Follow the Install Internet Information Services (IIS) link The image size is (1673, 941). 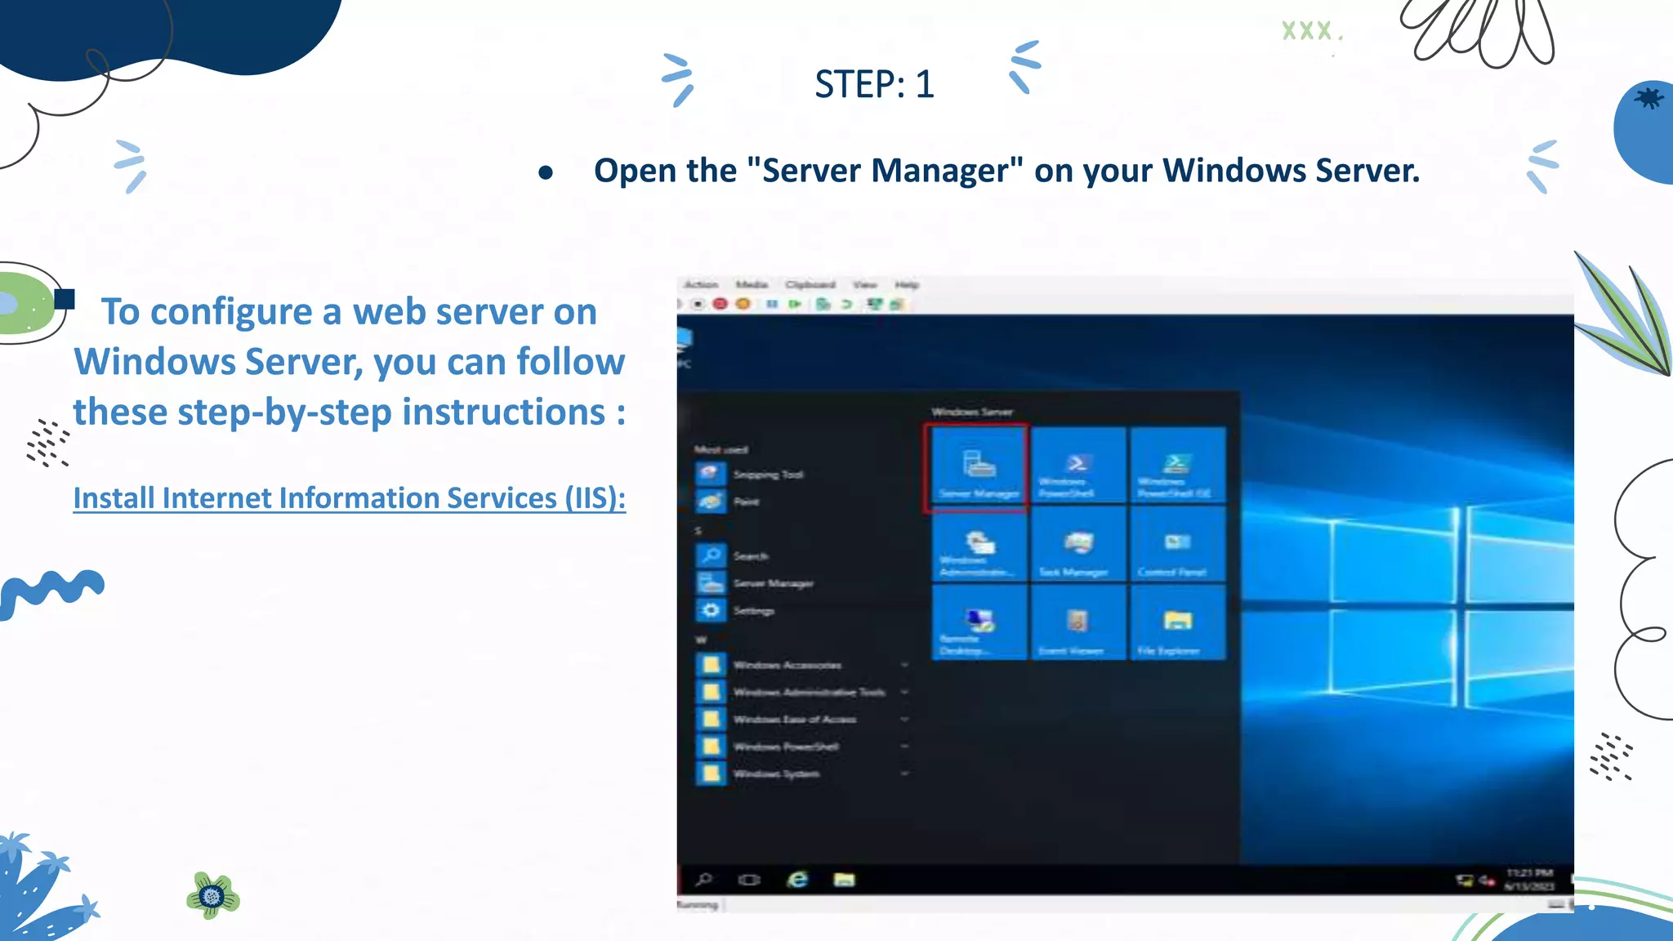(350, 497)
